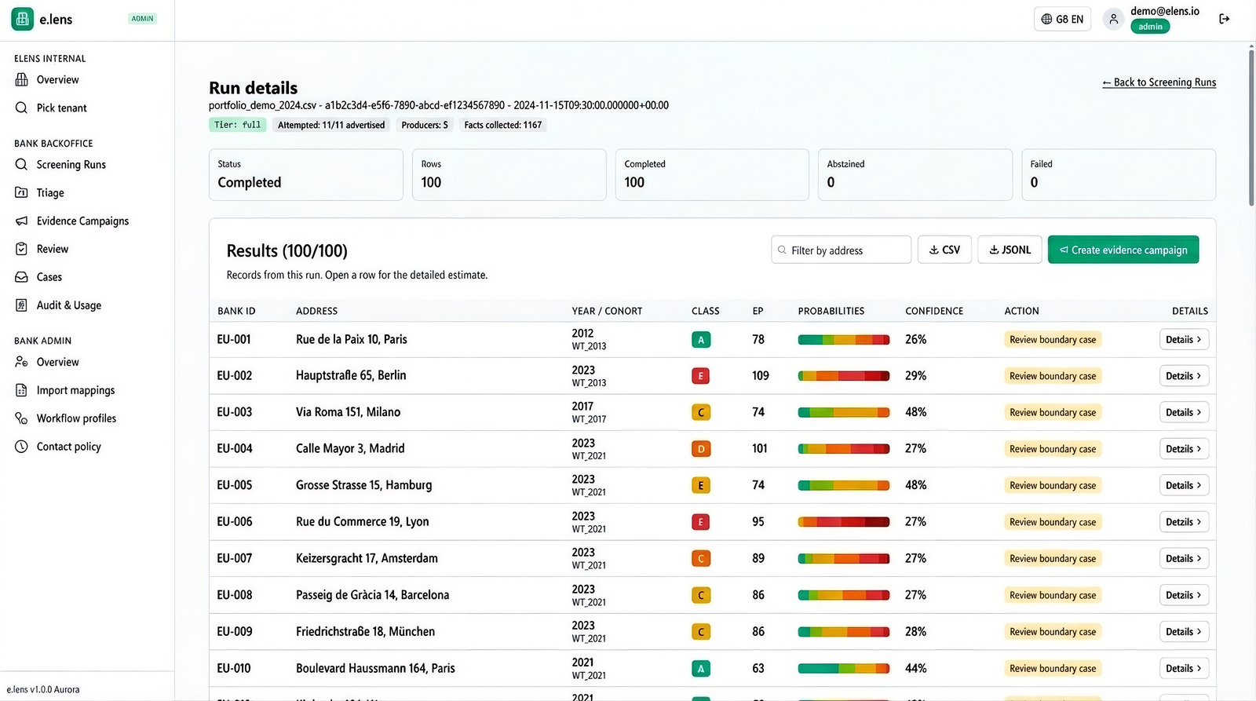The height and width of the screenshot is (701, 1256).
Task: Click the e.lens logo icon
Action: 22,19
